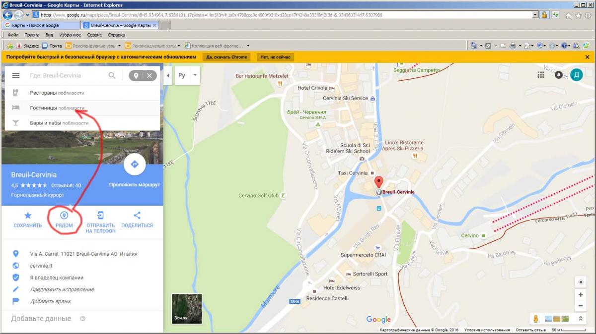Switch to Земля satellite thumbnail
Image resolution: width=596 pixels, height=334 pixels.
tap(187, 309)
